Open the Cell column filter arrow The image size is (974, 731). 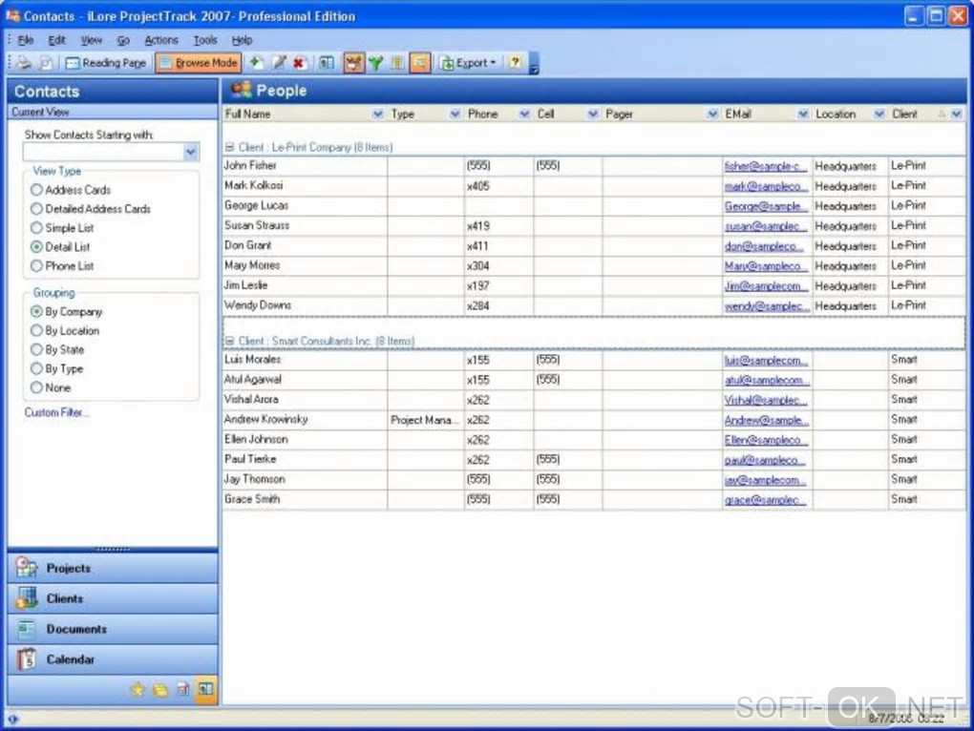593,115
